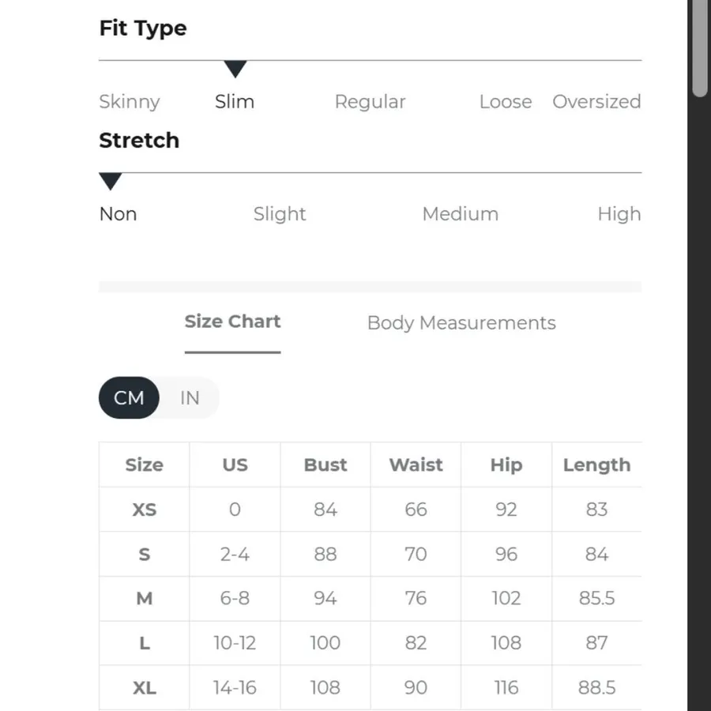Switch units to CM
Image resolution: width=711 pixels, height=711 pixels.
tap(129, 397)
